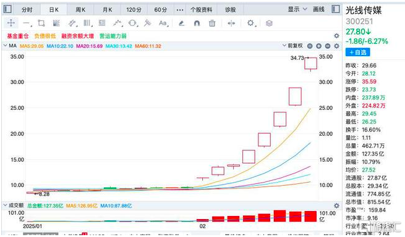Click the 换手 16.60% value
The height and width of the screenshot is (237, 405).
(371, 130)
